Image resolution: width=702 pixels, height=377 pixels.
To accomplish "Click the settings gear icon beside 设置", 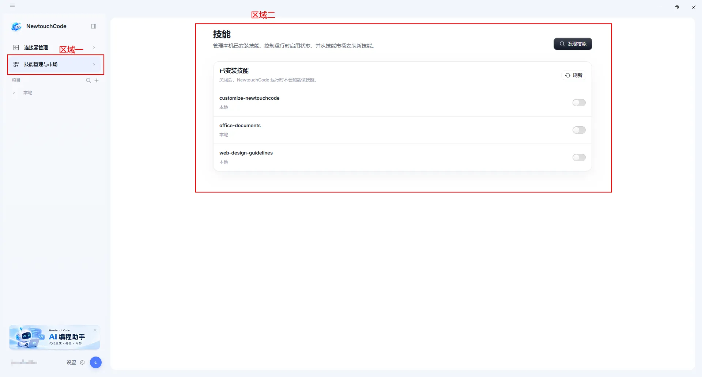I will pyautogui.click(x=82, y=362).
